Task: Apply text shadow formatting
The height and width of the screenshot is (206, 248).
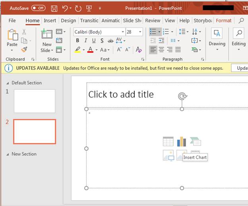Action: tap(102, 40)
